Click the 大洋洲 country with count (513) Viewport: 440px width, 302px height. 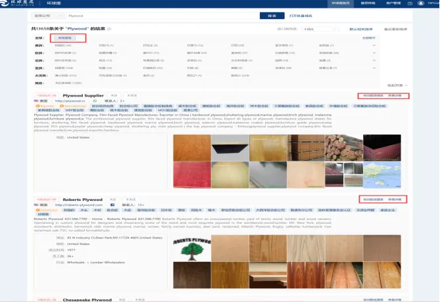click(65, 75)
